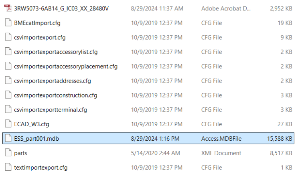Select the ECAD_W3.cfg file icon

point(8,124)
